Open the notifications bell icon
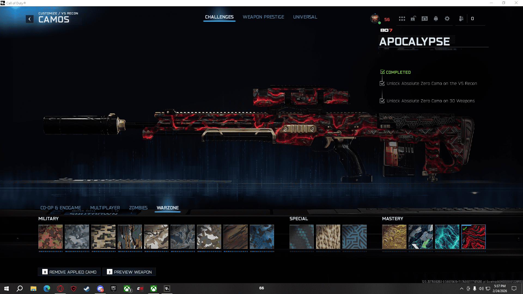 point(436,19)
